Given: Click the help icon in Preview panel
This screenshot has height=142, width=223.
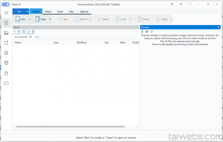Looking at the screenshot, I should (x=151, y=32).
